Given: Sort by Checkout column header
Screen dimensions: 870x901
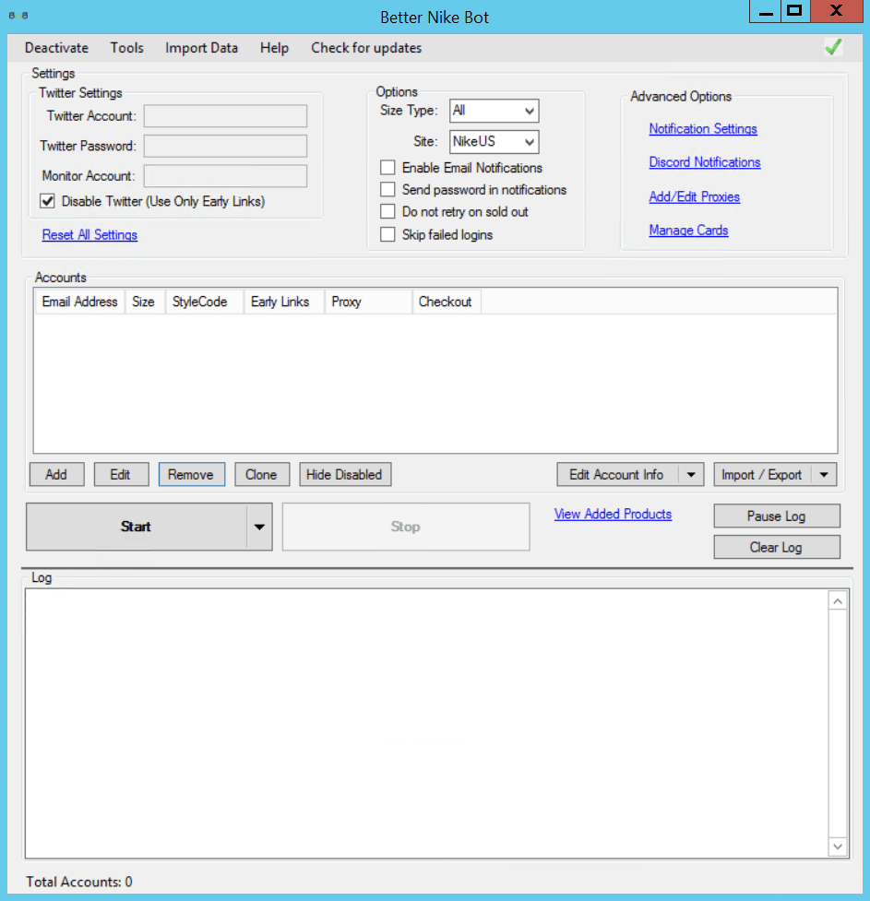Looking at the screenshot, I should [x=447, y=302].
